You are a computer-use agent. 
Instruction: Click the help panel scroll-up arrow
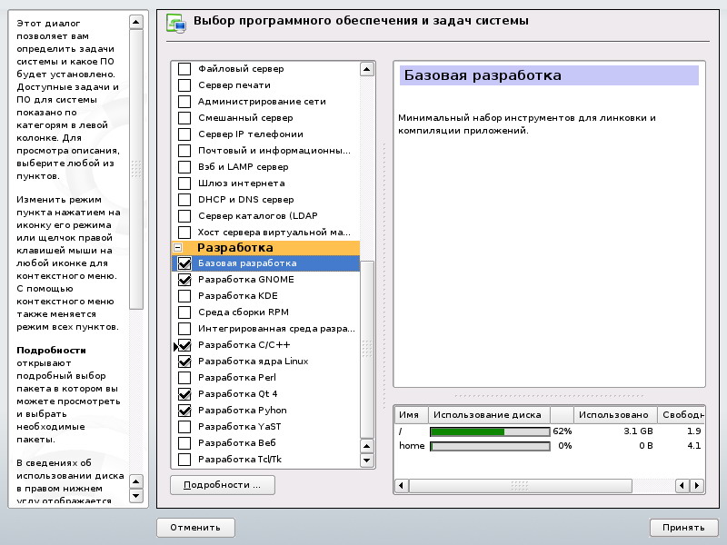coord(135,21)
